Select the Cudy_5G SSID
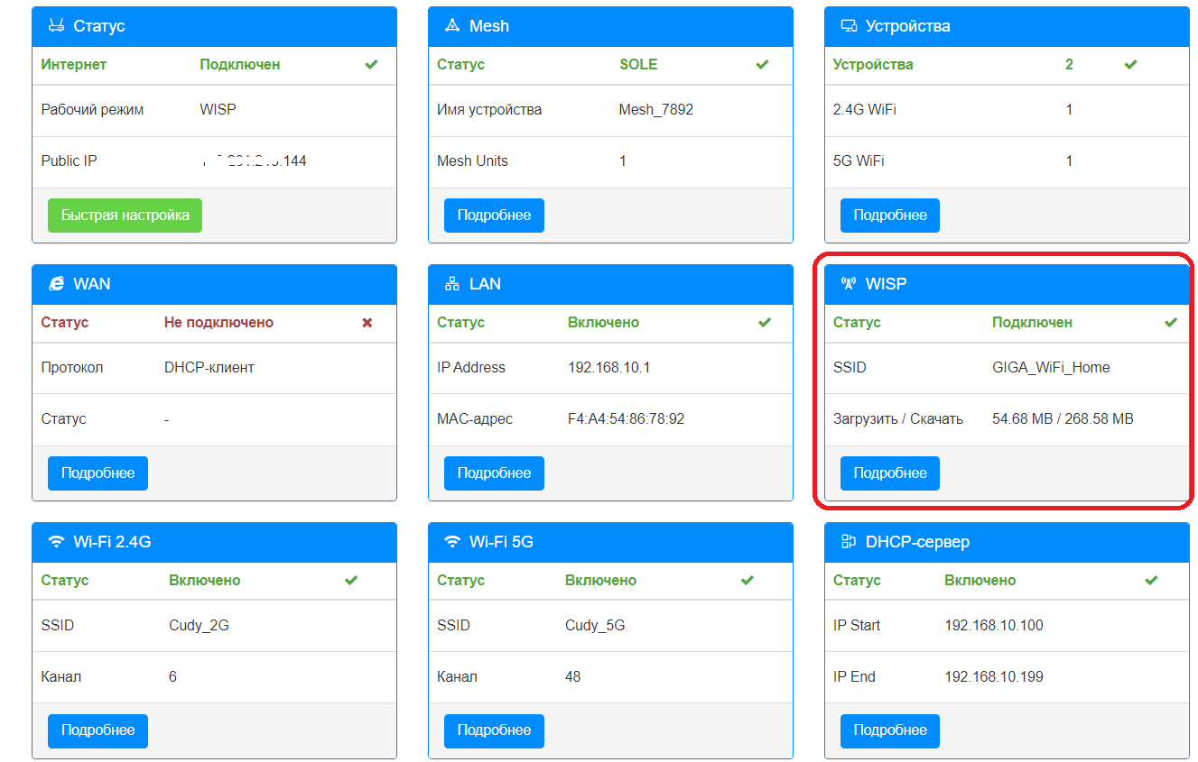The image size is (1198, 762). click(x=595, y=626)
